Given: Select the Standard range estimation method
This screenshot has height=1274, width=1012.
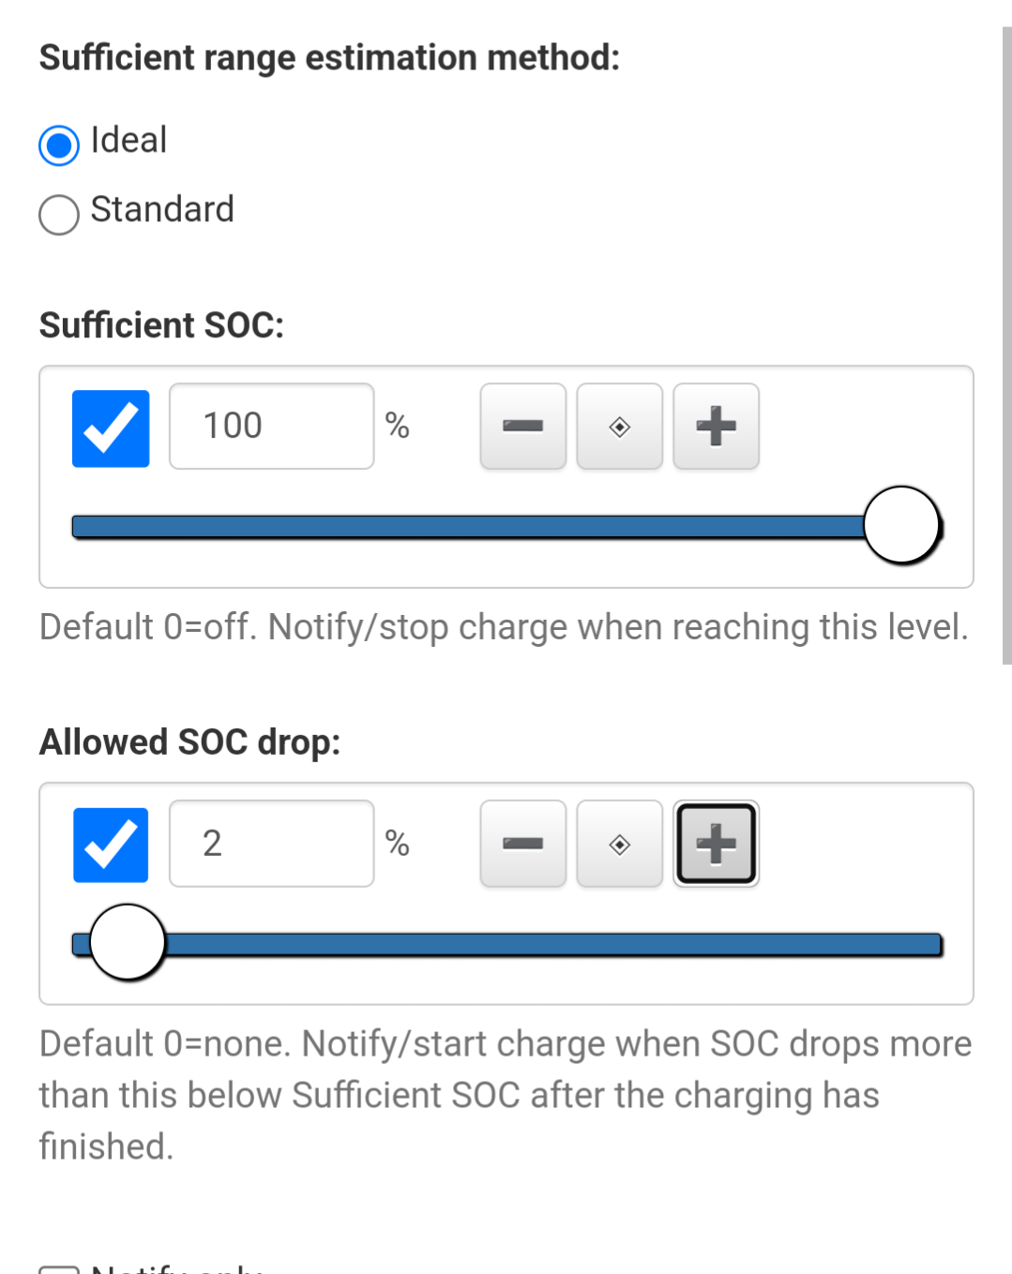Looking at the screenshot, I should tap(57, 215).
